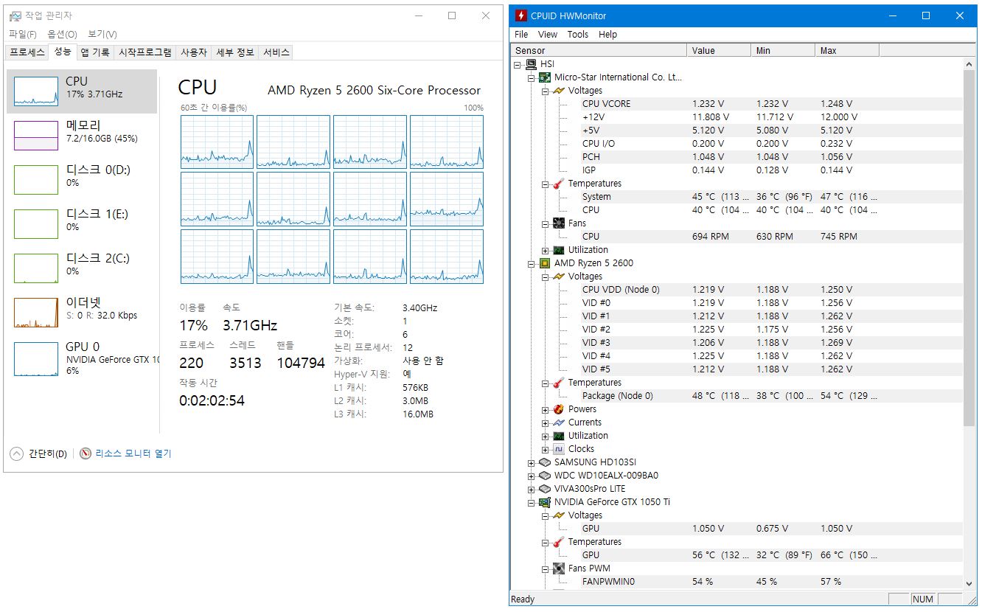This screenshot has width=982, height=612.
Task: Open the Tools menu in HWMonitor
Action: 578,35
